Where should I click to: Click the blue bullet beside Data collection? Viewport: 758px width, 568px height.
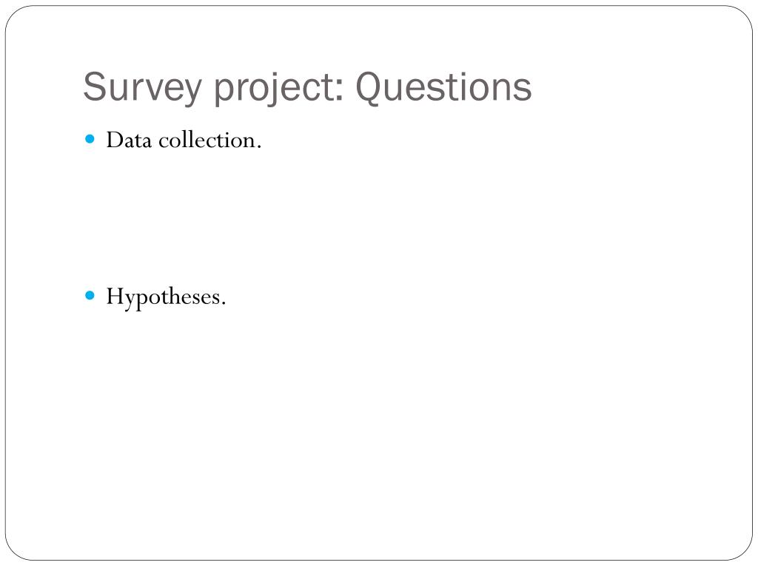(90, 140)
